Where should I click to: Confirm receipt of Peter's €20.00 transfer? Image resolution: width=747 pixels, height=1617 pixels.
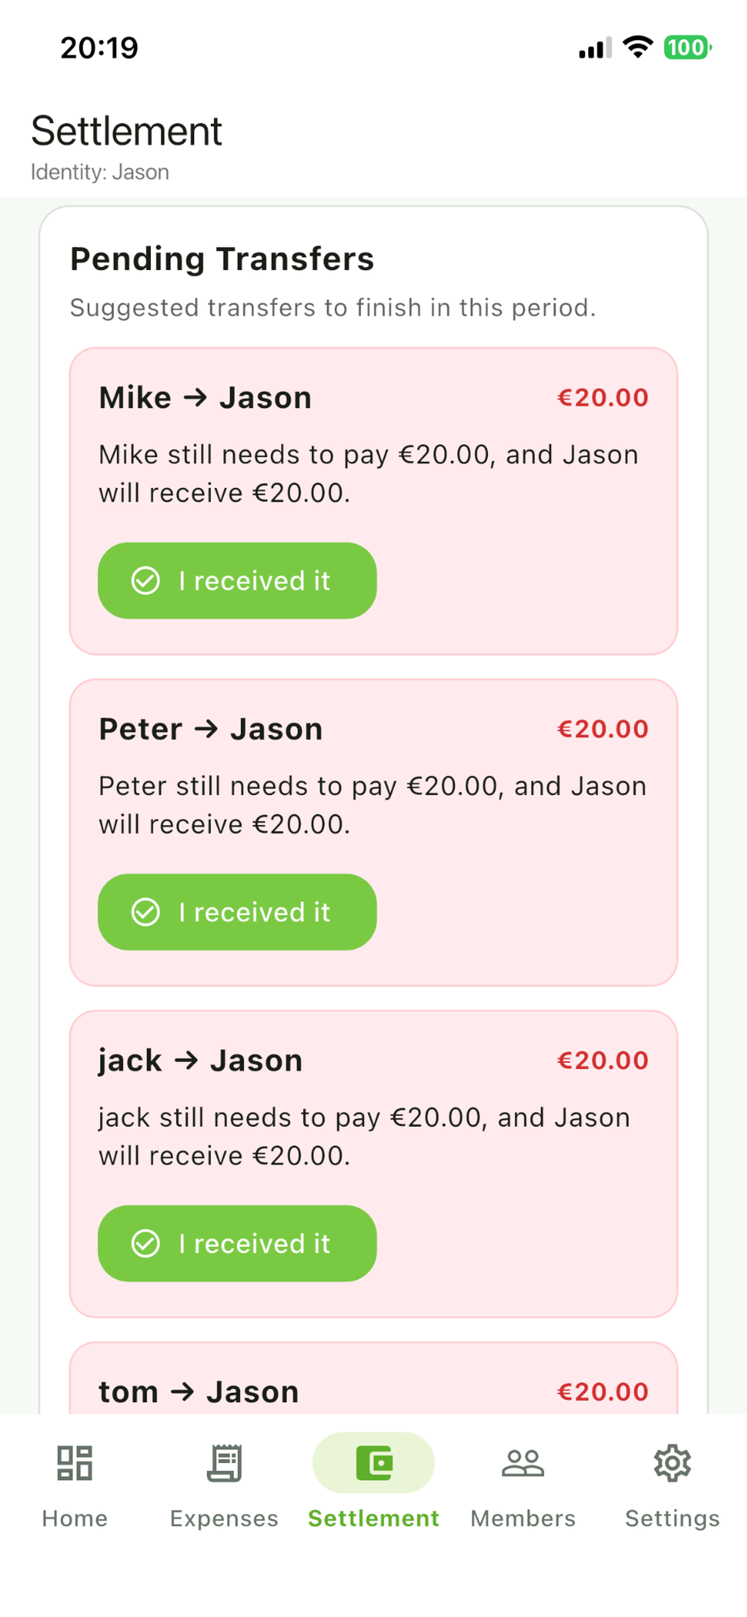[238, 912]
